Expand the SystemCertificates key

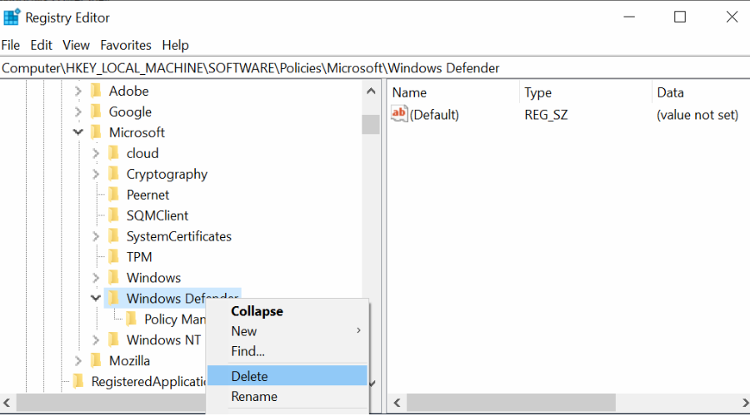(96, 236)
